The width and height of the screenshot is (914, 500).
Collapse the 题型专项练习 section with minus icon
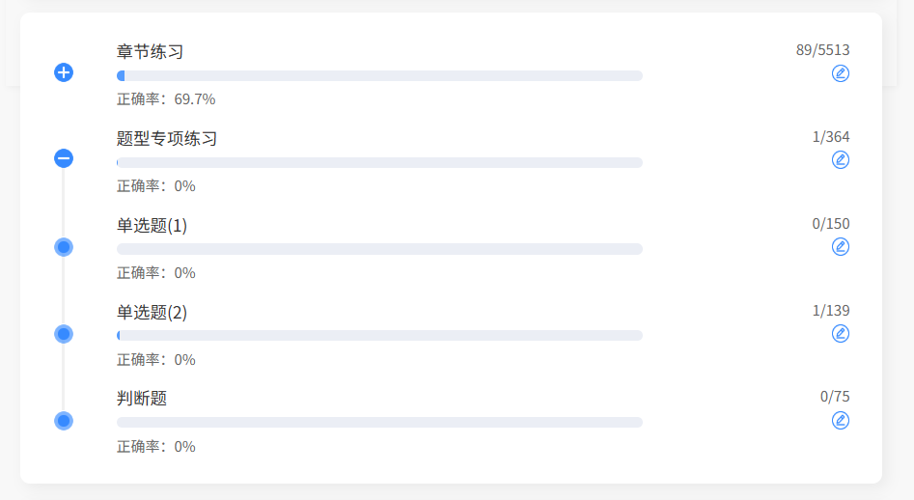pos(64,158)
